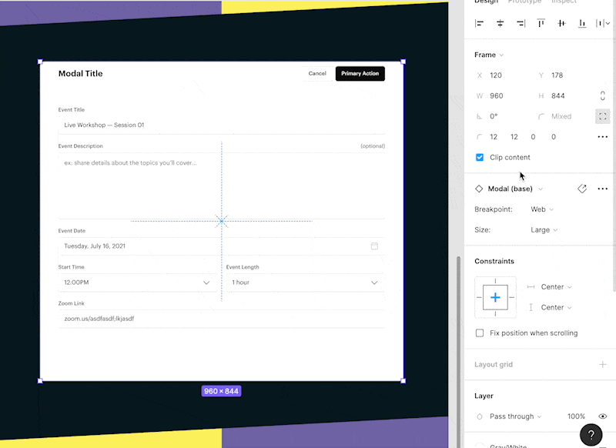Click independent corners icon beside Mixed
Image resolution: width=616 pixels, height=448 pixels.
pos(602,116)
